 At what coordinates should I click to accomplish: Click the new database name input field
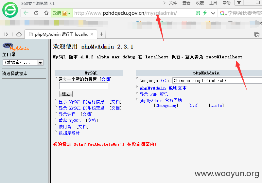pos(84,86)
